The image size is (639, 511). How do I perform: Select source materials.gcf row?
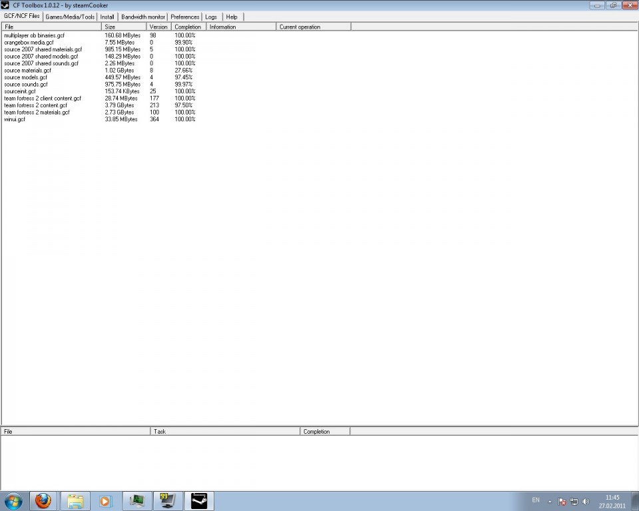27,70
